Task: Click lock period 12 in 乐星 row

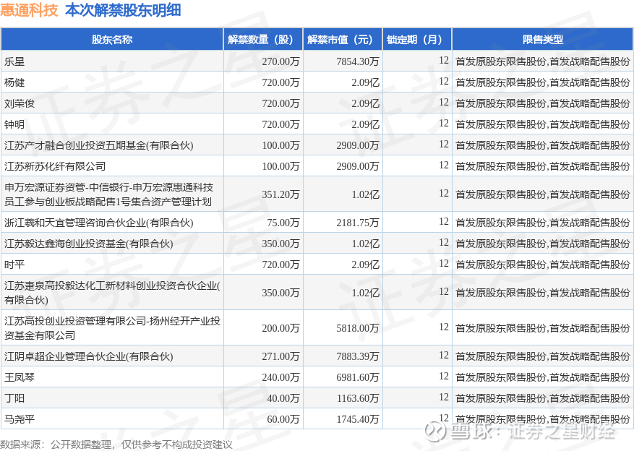Action: [x=444, y=61]
